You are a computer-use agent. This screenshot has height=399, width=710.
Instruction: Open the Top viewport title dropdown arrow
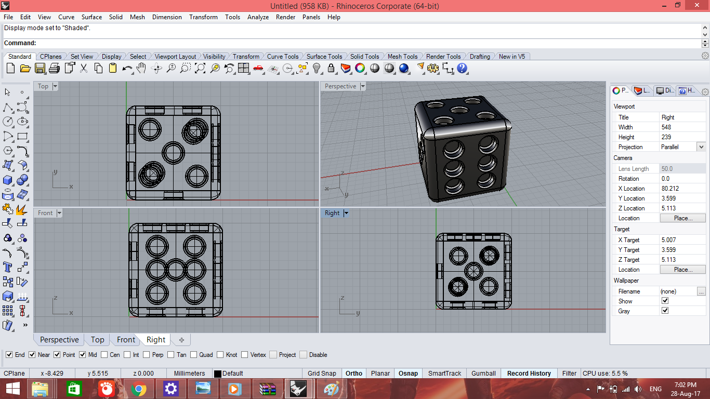(55, 86)
